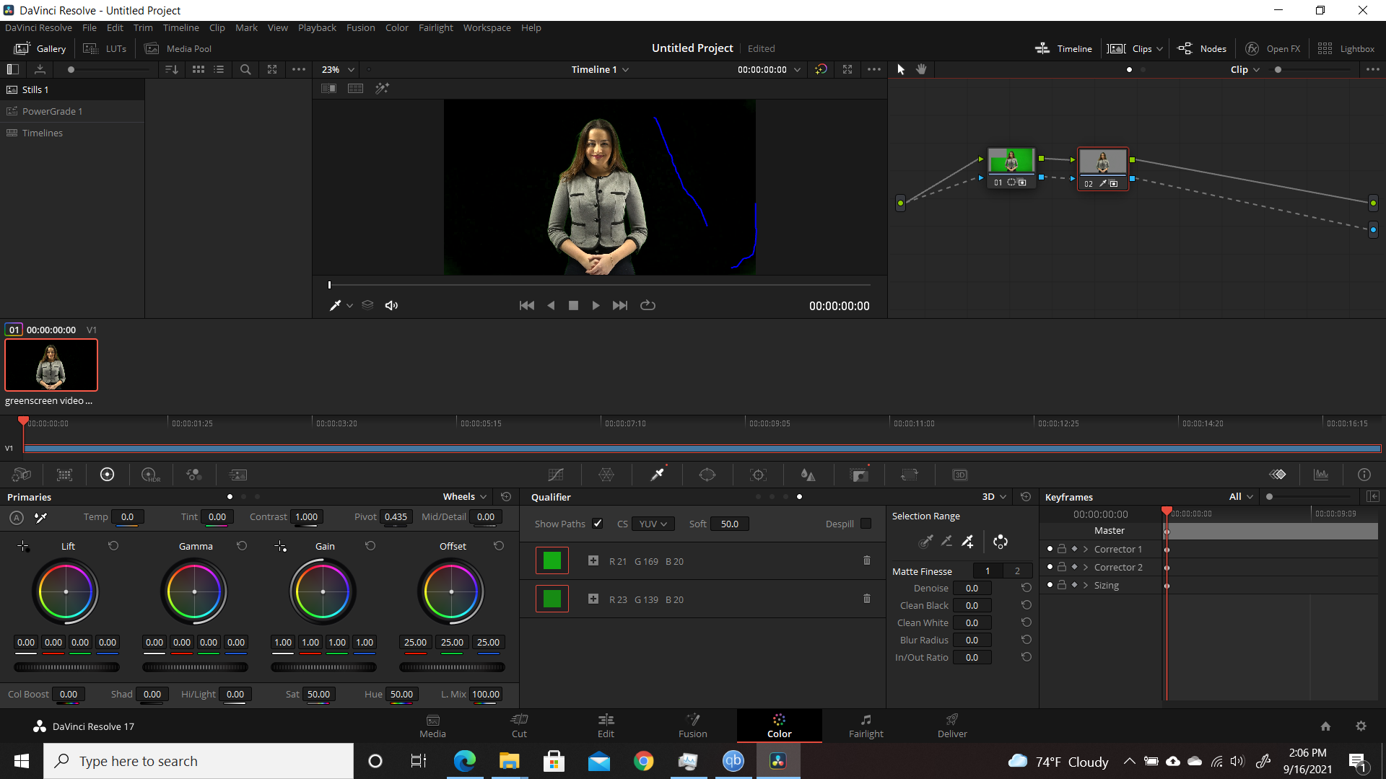Toggle the viewer highlight magic wand

tap(382, 88)
